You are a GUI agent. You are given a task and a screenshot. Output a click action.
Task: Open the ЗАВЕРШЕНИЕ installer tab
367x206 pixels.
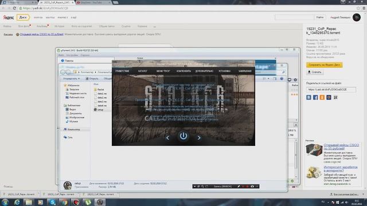(245, 71)
